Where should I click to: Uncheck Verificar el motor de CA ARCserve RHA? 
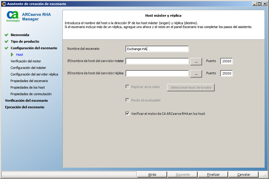[127, 113]
